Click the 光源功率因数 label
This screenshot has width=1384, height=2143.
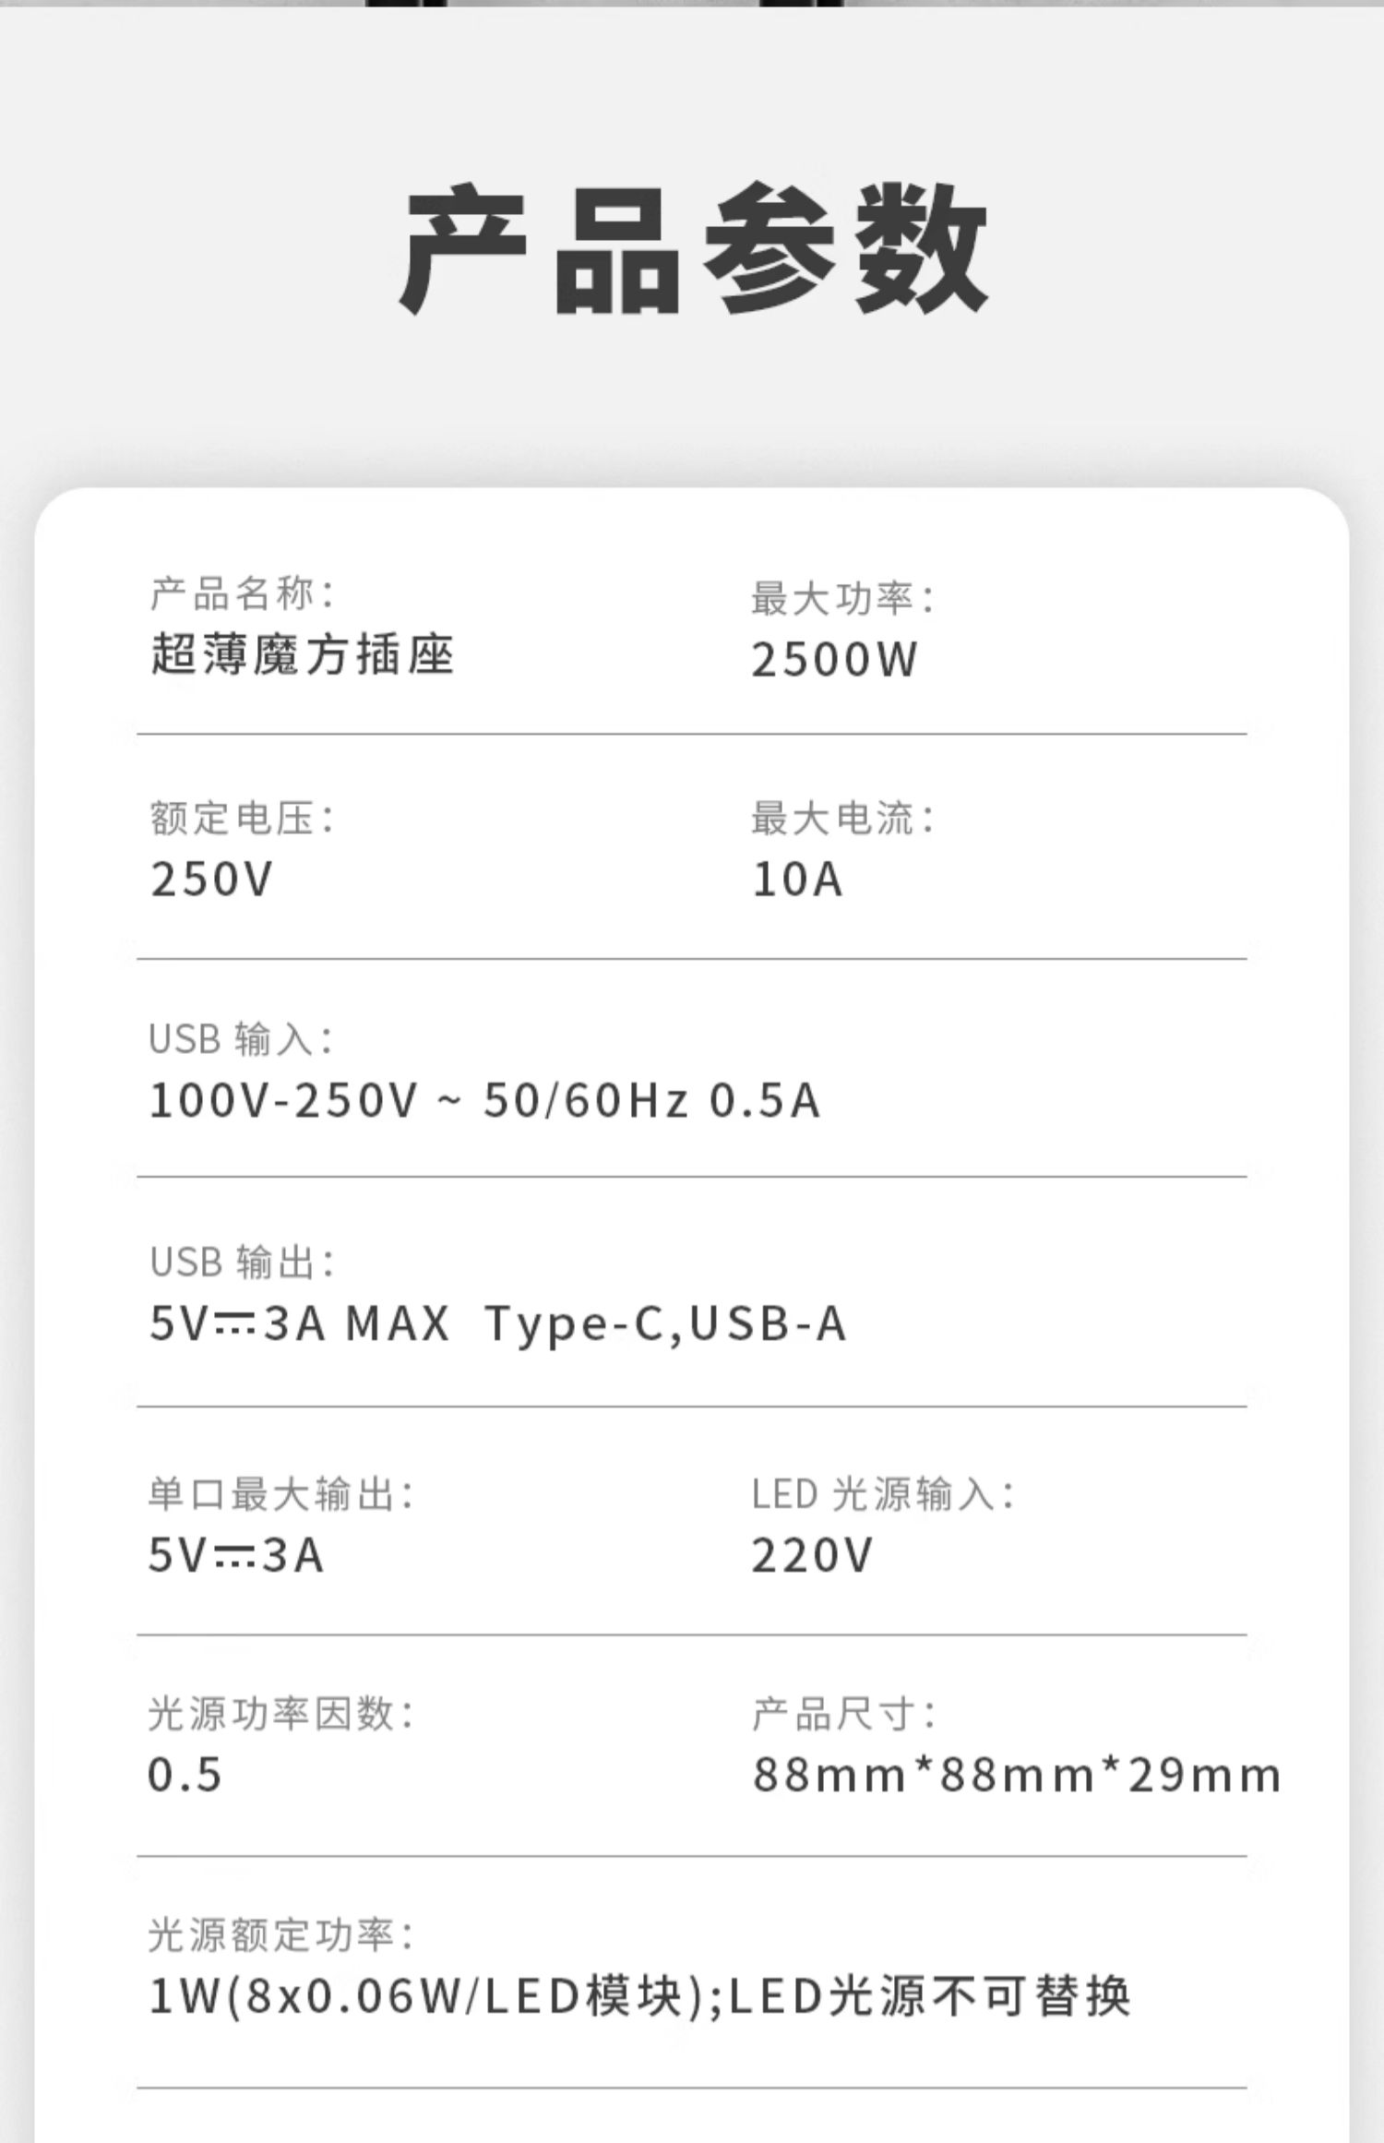(x=280, y=1713)
